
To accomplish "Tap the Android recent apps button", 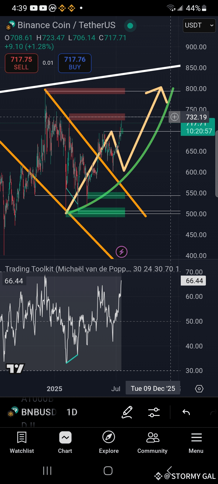I will (x=47, y=471).
